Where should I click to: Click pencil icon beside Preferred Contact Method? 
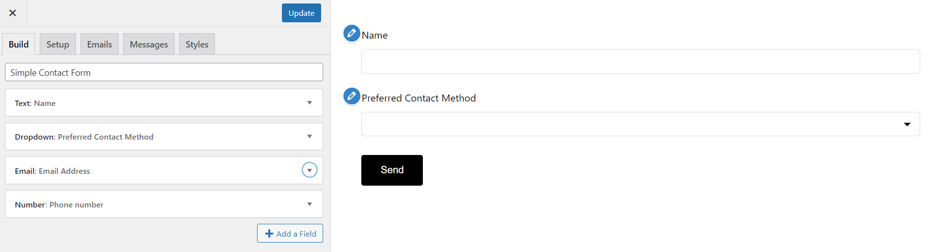pos(351,96)
